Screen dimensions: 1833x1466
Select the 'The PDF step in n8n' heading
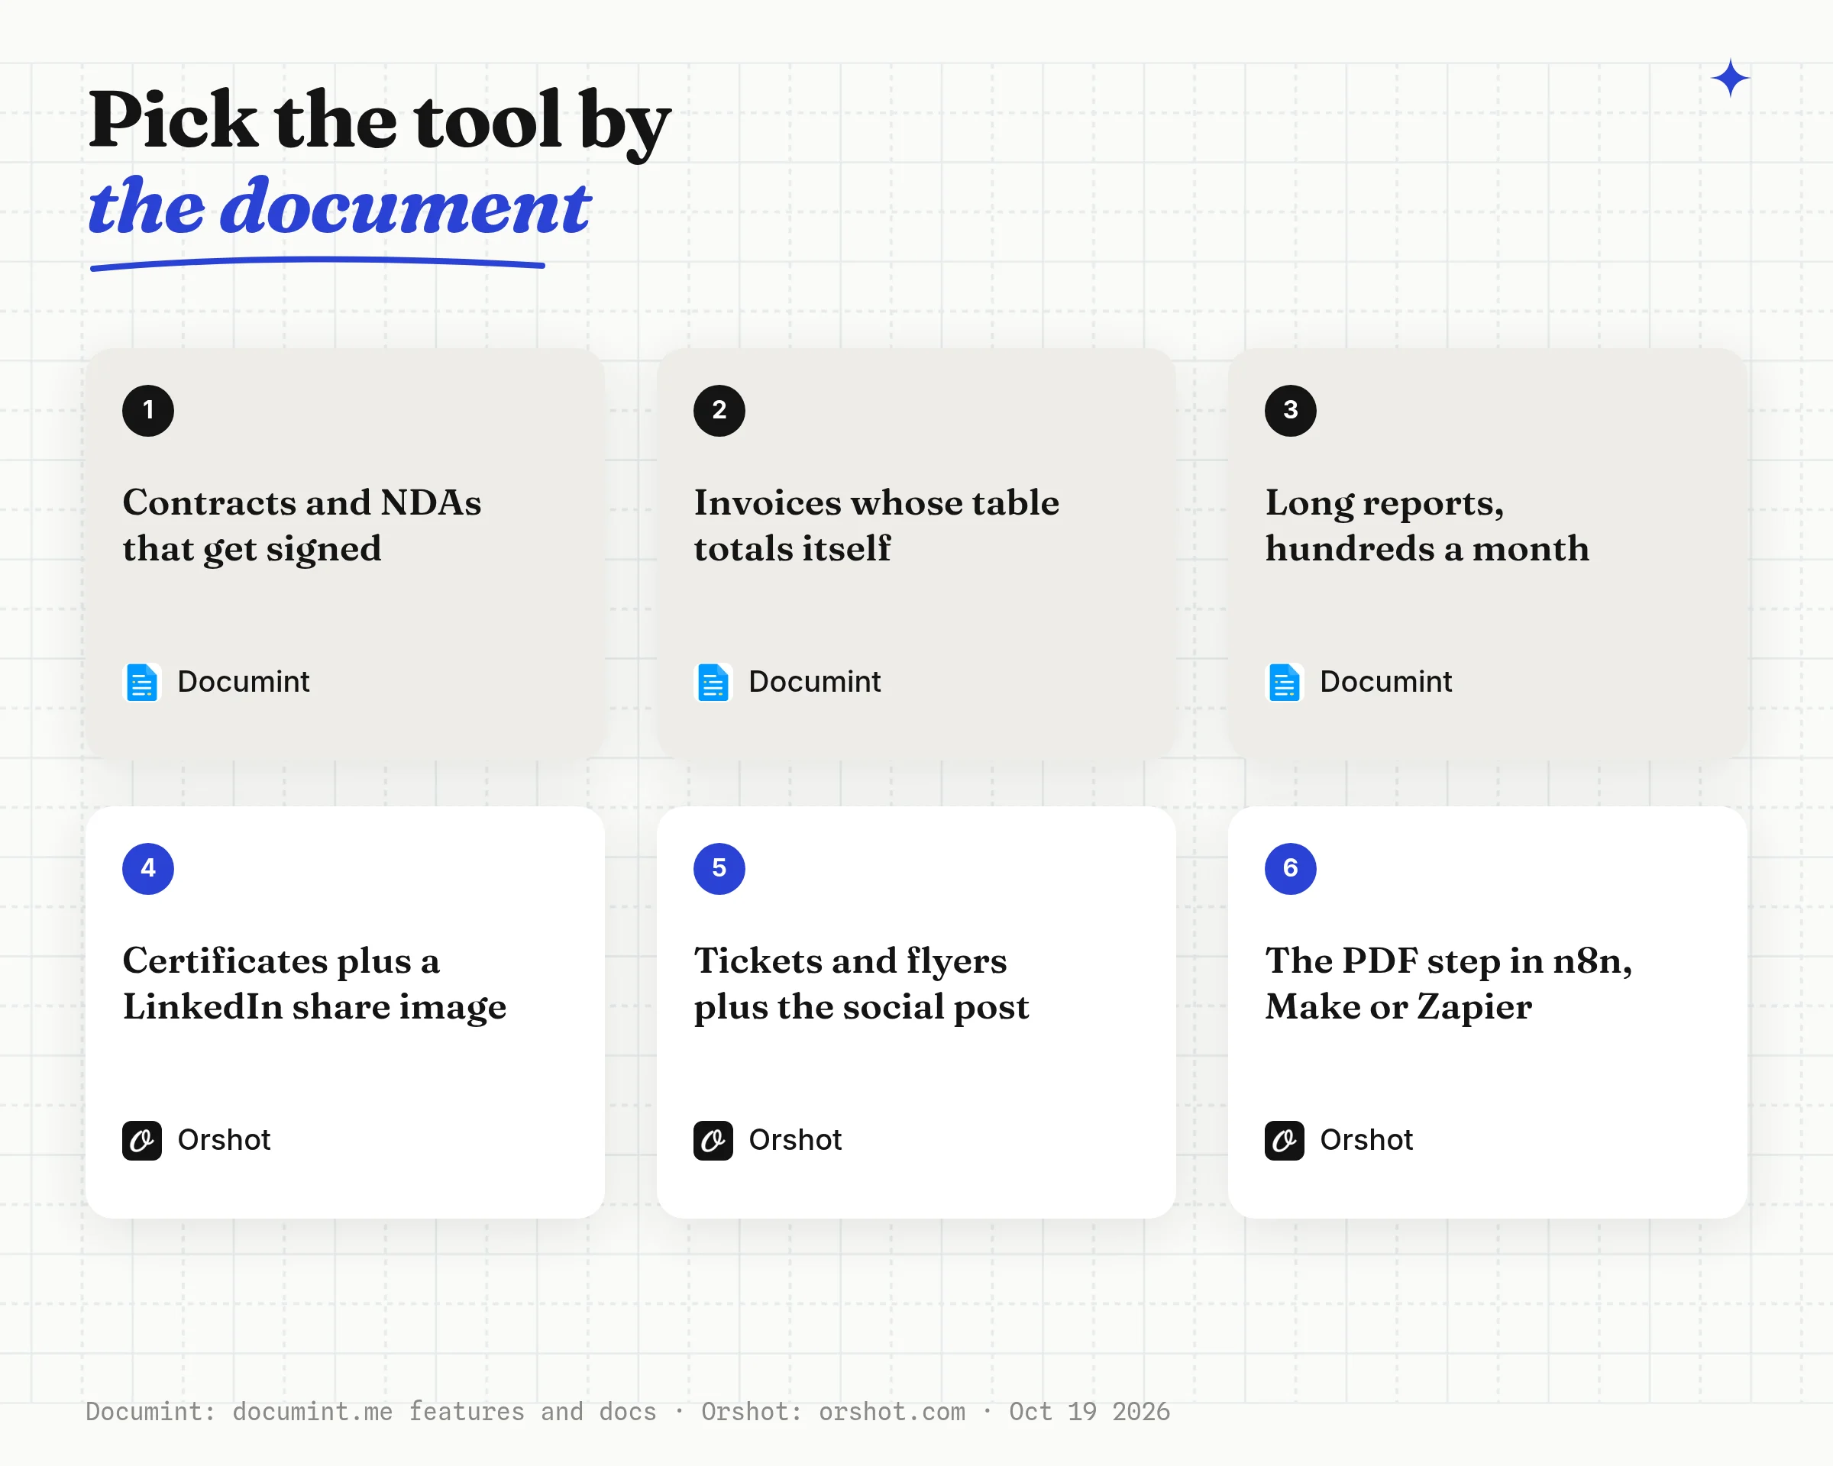[1449, 983]
